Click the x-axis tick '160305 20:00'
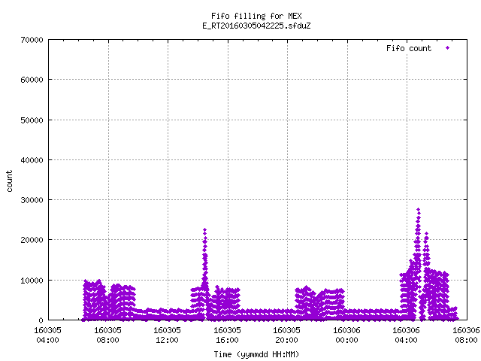This screenshot has width=481, height=361. (287, 335)
